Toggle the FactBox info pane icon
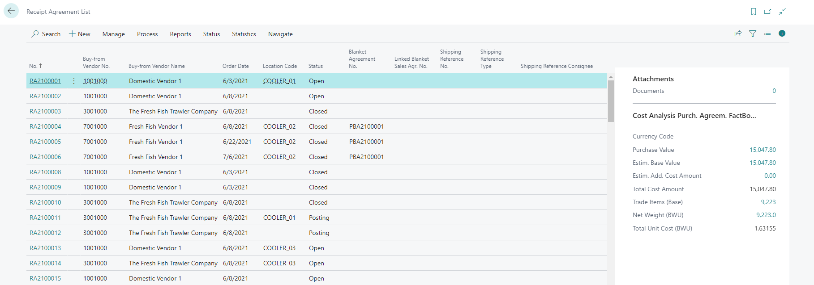 [782, 34]
